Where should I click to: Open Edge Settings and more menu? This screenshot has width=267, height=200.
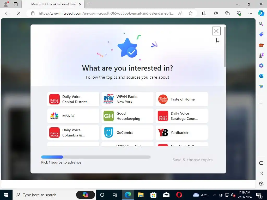tap(250, 13)
